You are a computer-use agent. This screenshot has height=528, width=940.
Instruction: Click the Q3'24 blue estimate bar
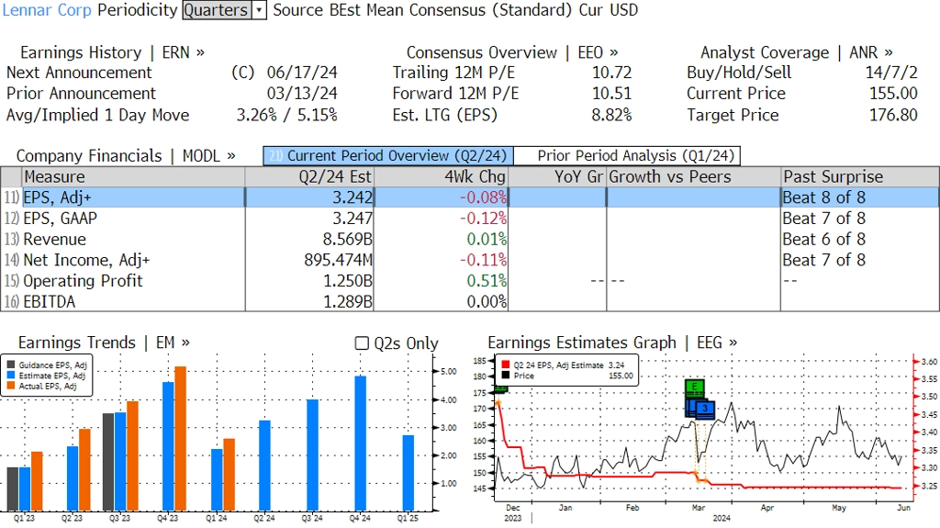coord(312,455)
